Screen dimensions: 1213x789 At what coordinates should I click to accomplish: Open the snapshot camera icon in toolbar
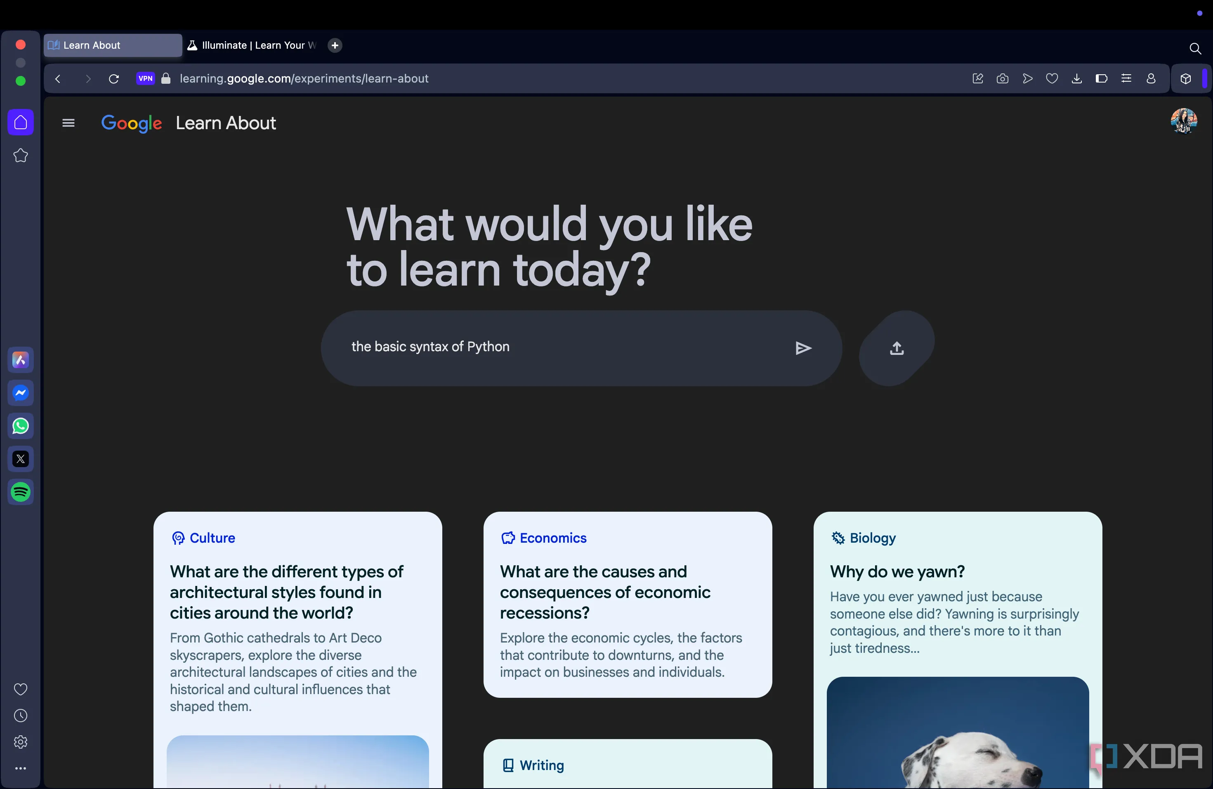click(1003, 78)
